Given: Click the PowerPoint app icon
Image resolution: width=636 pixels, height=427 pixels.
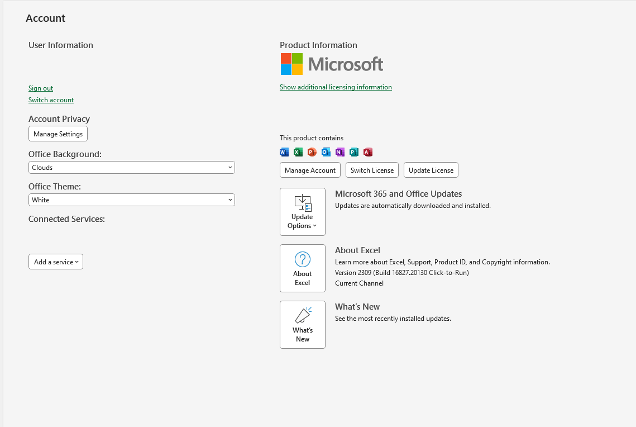Looking at the screenshot, I should pos(312,152).
